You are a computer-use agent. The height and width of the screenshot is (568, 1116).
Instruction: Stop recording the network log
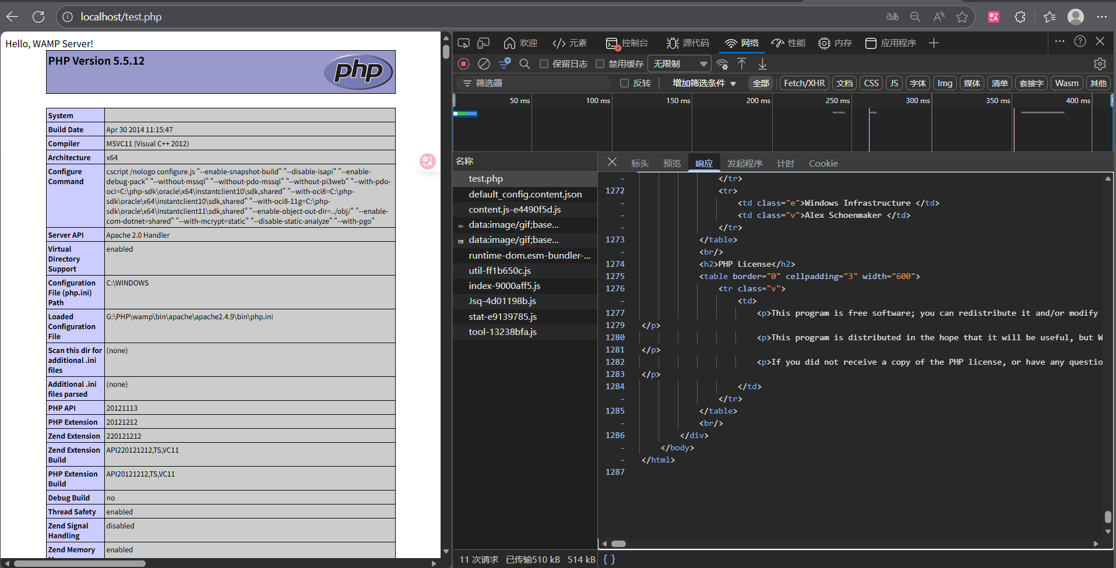click(464, 63)
